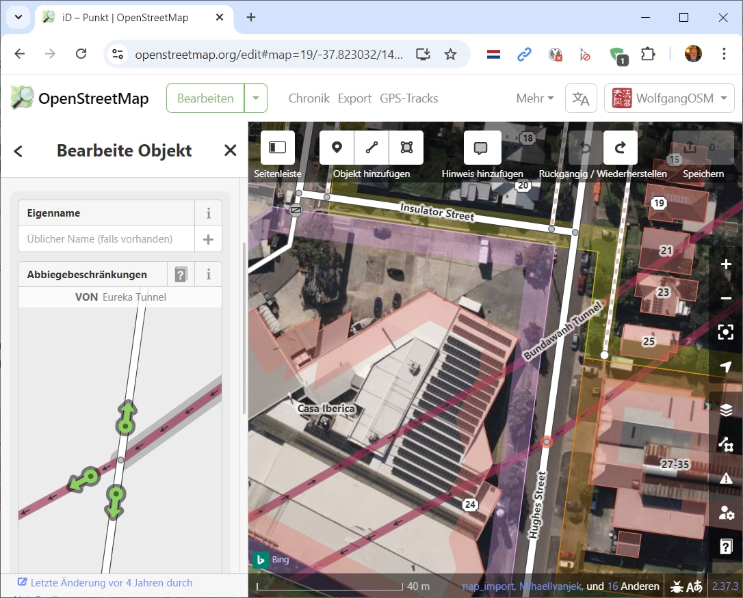This screenshot has width=743, height=598.
Task: Add a note to the map
Action: coord(482,148)
